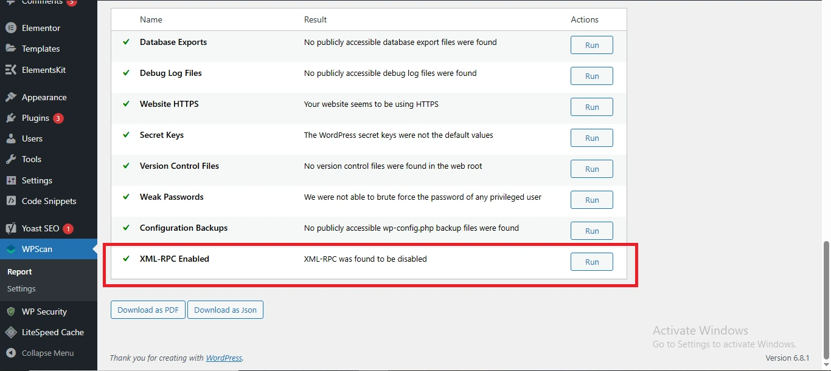Click the Plugins update count badge
831x371 pixels.
coord(58,118)
